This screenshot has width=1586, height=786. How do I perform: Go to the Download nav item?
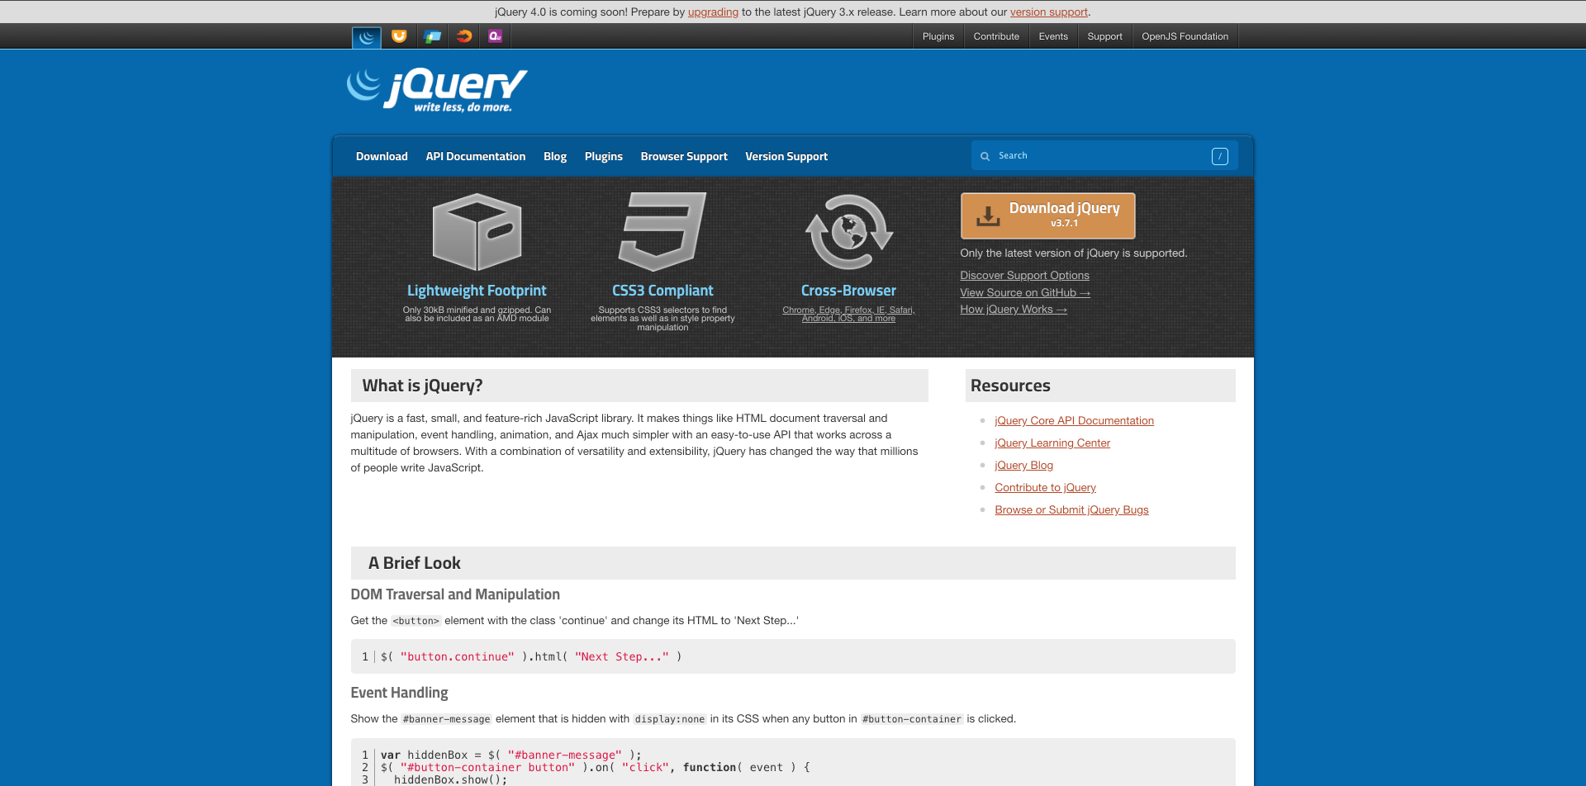(x=382, y=156)
